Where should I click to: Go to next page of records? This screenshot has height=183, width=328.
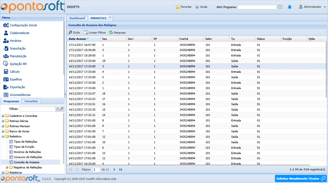(114, 170)
